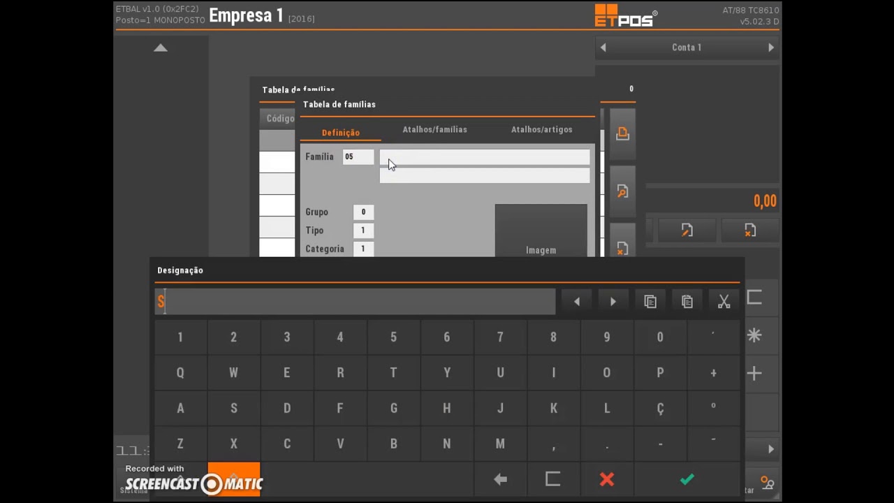Confirm designation with green check mark
This screenshot has width=894, height=503.
[687, 479]
